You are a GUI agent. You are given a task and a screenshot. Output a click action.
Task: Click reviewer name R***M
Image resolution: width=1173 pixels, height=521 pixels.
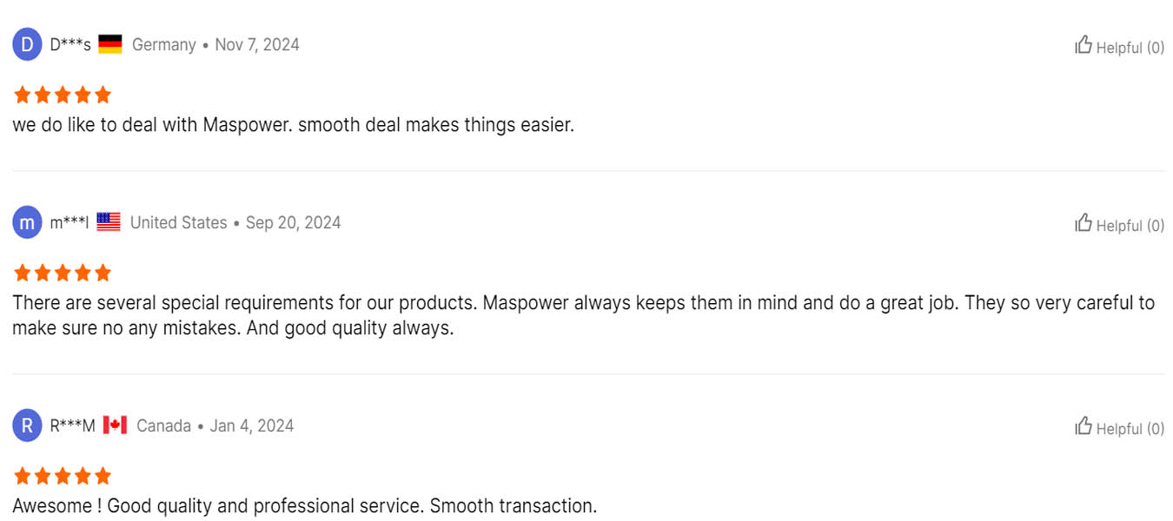[x=72, y=426]
